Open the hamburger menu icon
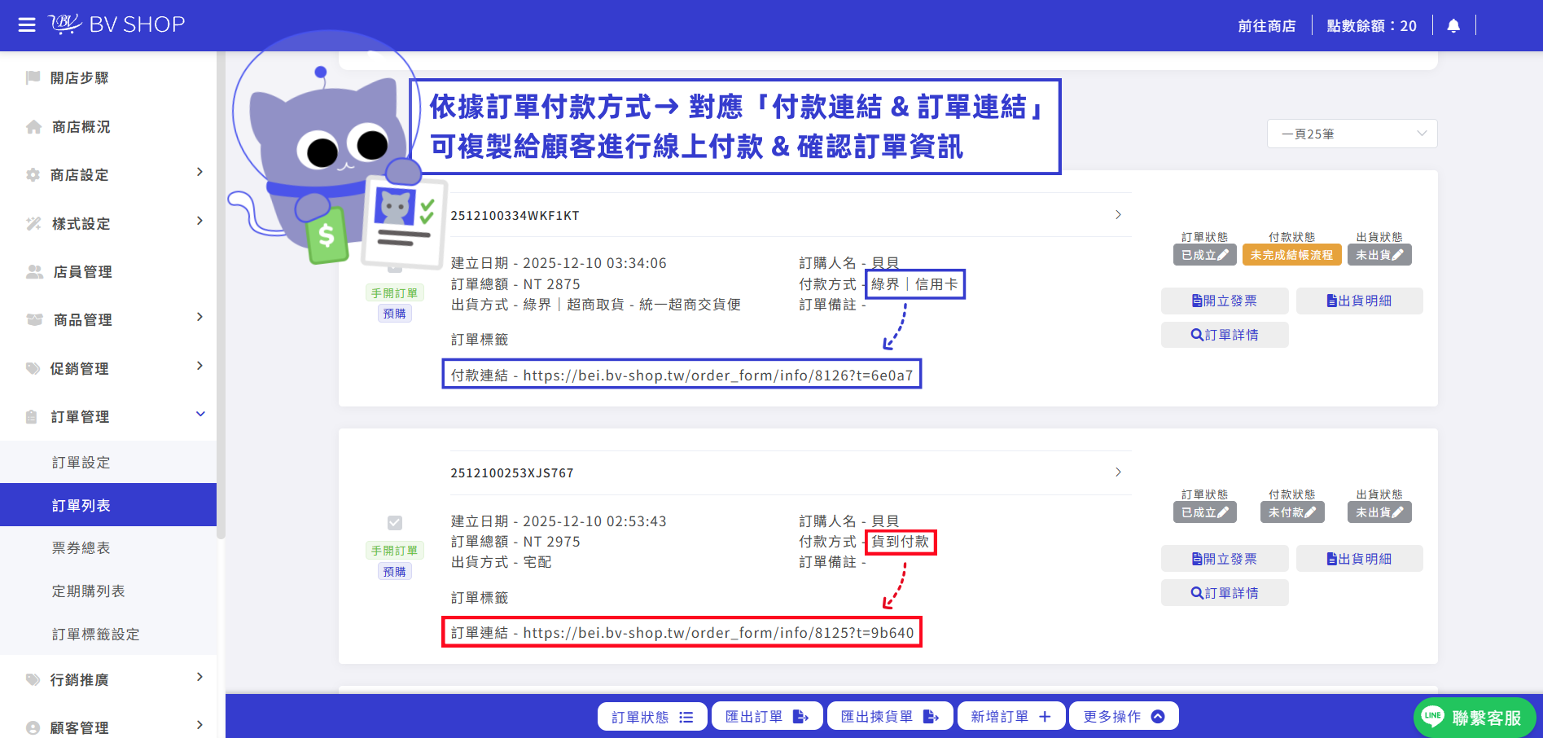This screenshot has height=738, width=1543. pyautogui.click(x=27, y=24)
